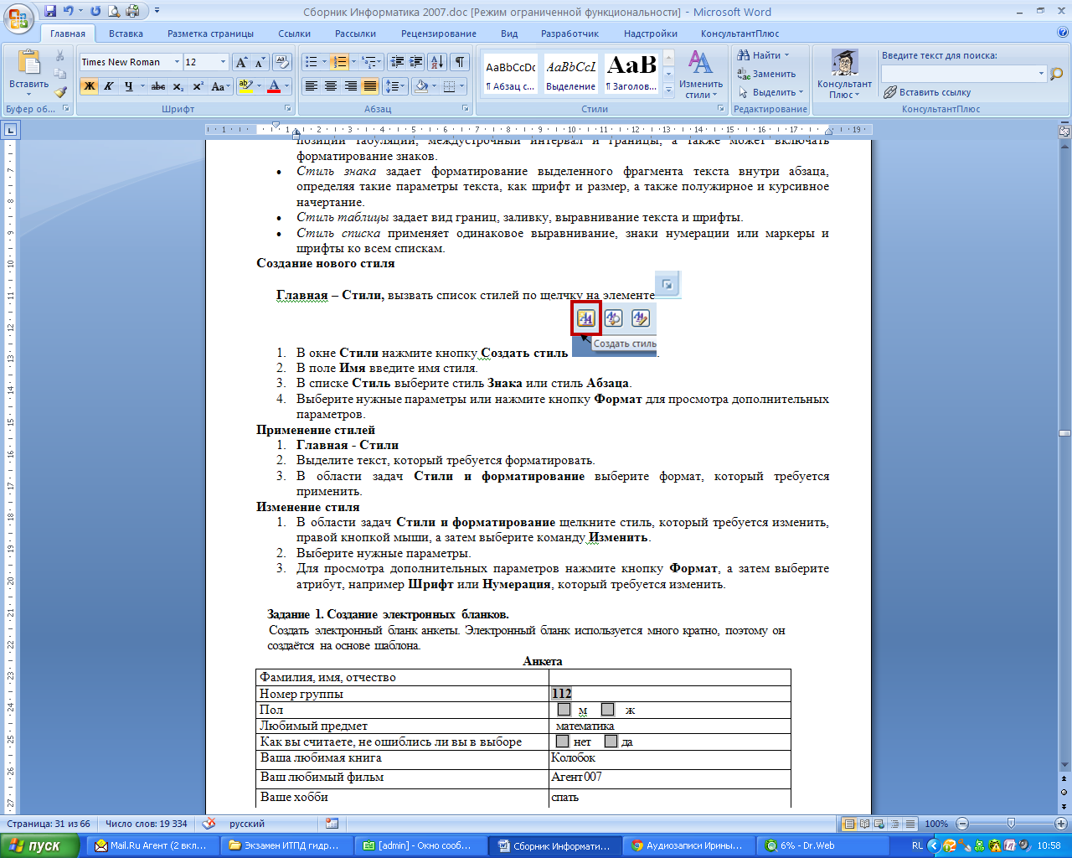The image size is (1072, 858).
Task: Apply the yellow text highlight color
Action: tap(245, 86)
